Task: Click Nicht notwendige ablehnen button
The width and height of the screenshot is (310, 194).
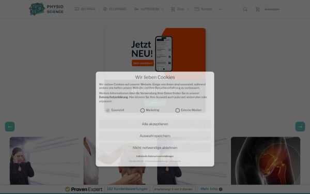Action: coord(155,147)
